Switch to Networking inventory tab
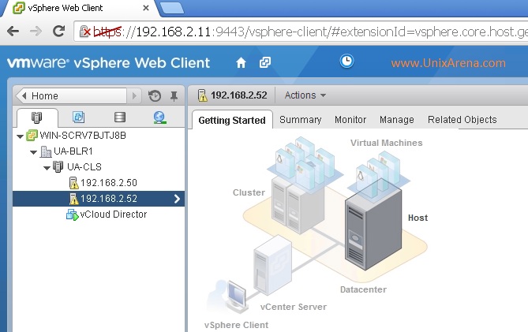 (x=159, y=118)
